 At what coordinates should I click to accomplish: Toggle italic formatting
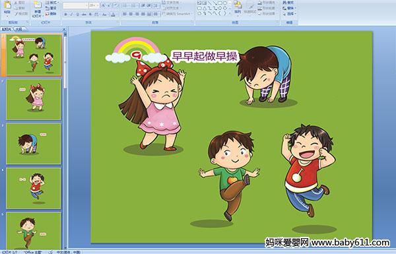[71, 15]
